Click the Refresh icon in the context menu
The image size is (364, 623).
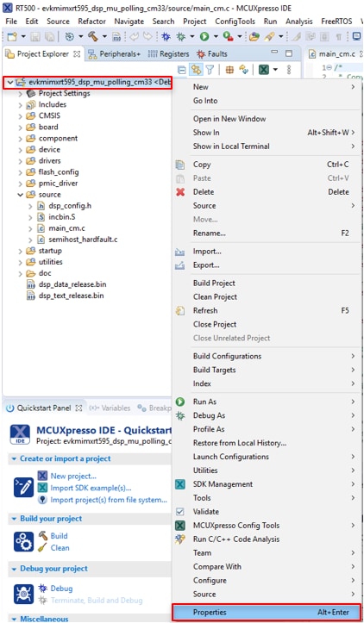180,311
